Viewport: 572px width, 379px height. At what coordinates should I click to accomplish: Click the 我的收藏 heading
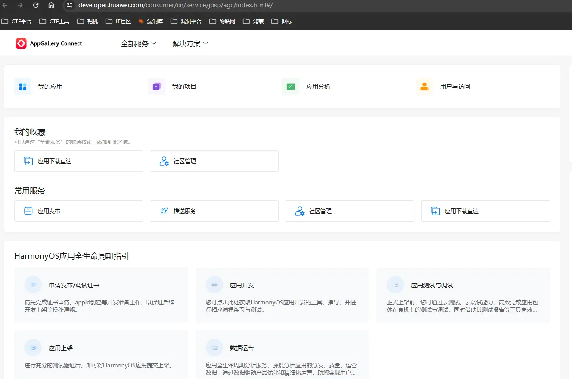pyautogui.click(x=30, y=132)
